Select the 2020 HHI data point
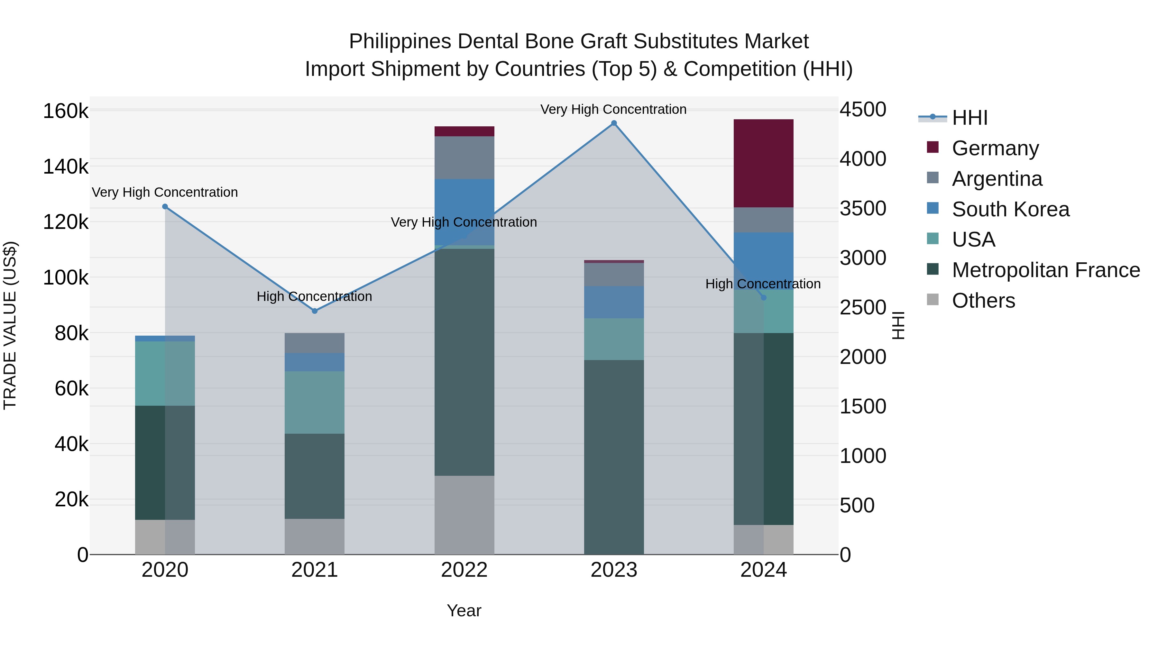1158x651 pixels. tap(165, 207)
